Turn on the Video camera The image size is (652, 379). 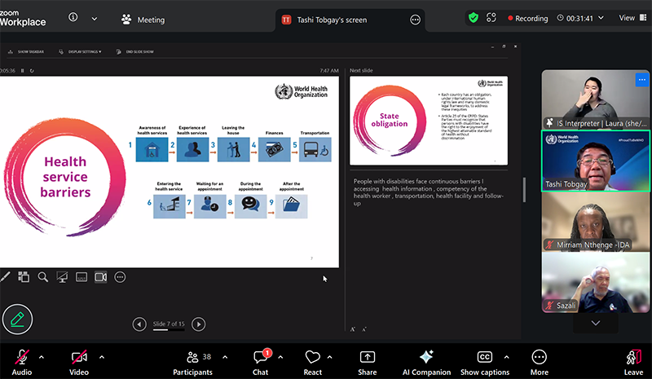tap(79, 357)
